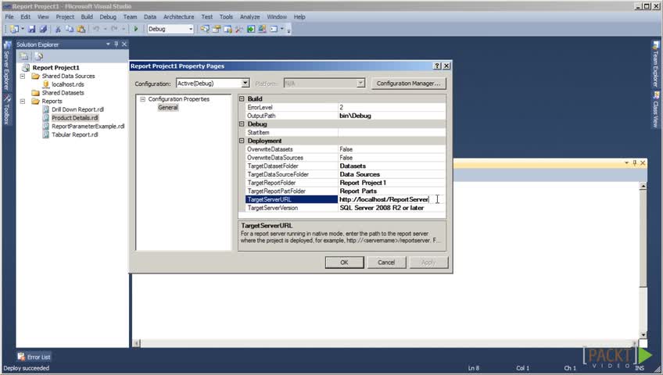Click the New Project toolbar icon
The image size is (663, 375).
(x=14, y=29)
